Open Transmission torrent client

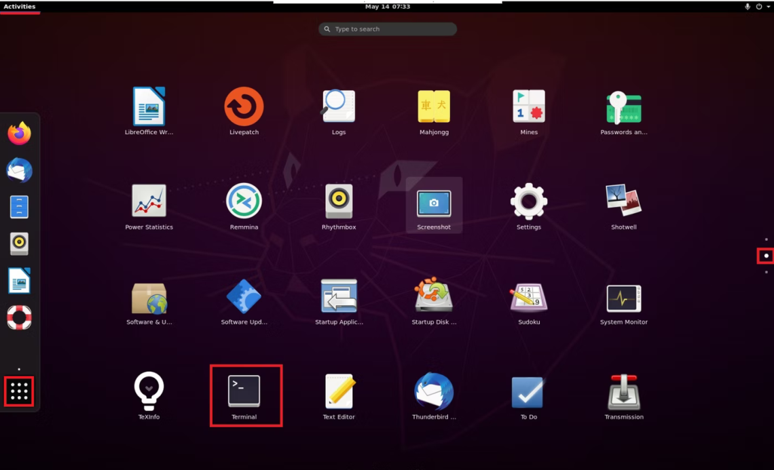pos(623,396)
